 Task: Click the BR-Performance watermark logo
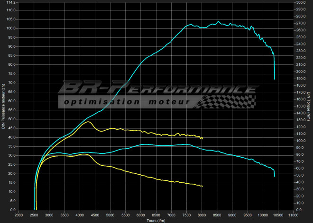(x=156, y=89)
